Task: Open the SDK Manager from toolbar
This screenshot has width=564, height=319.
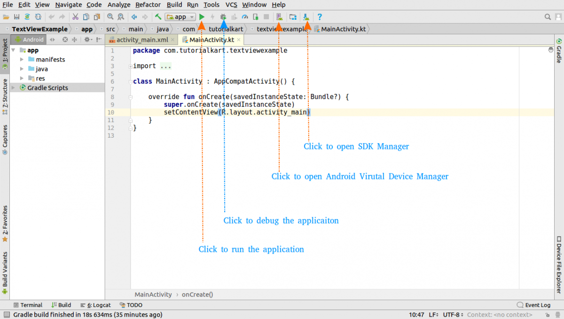Action: (306, 17)
